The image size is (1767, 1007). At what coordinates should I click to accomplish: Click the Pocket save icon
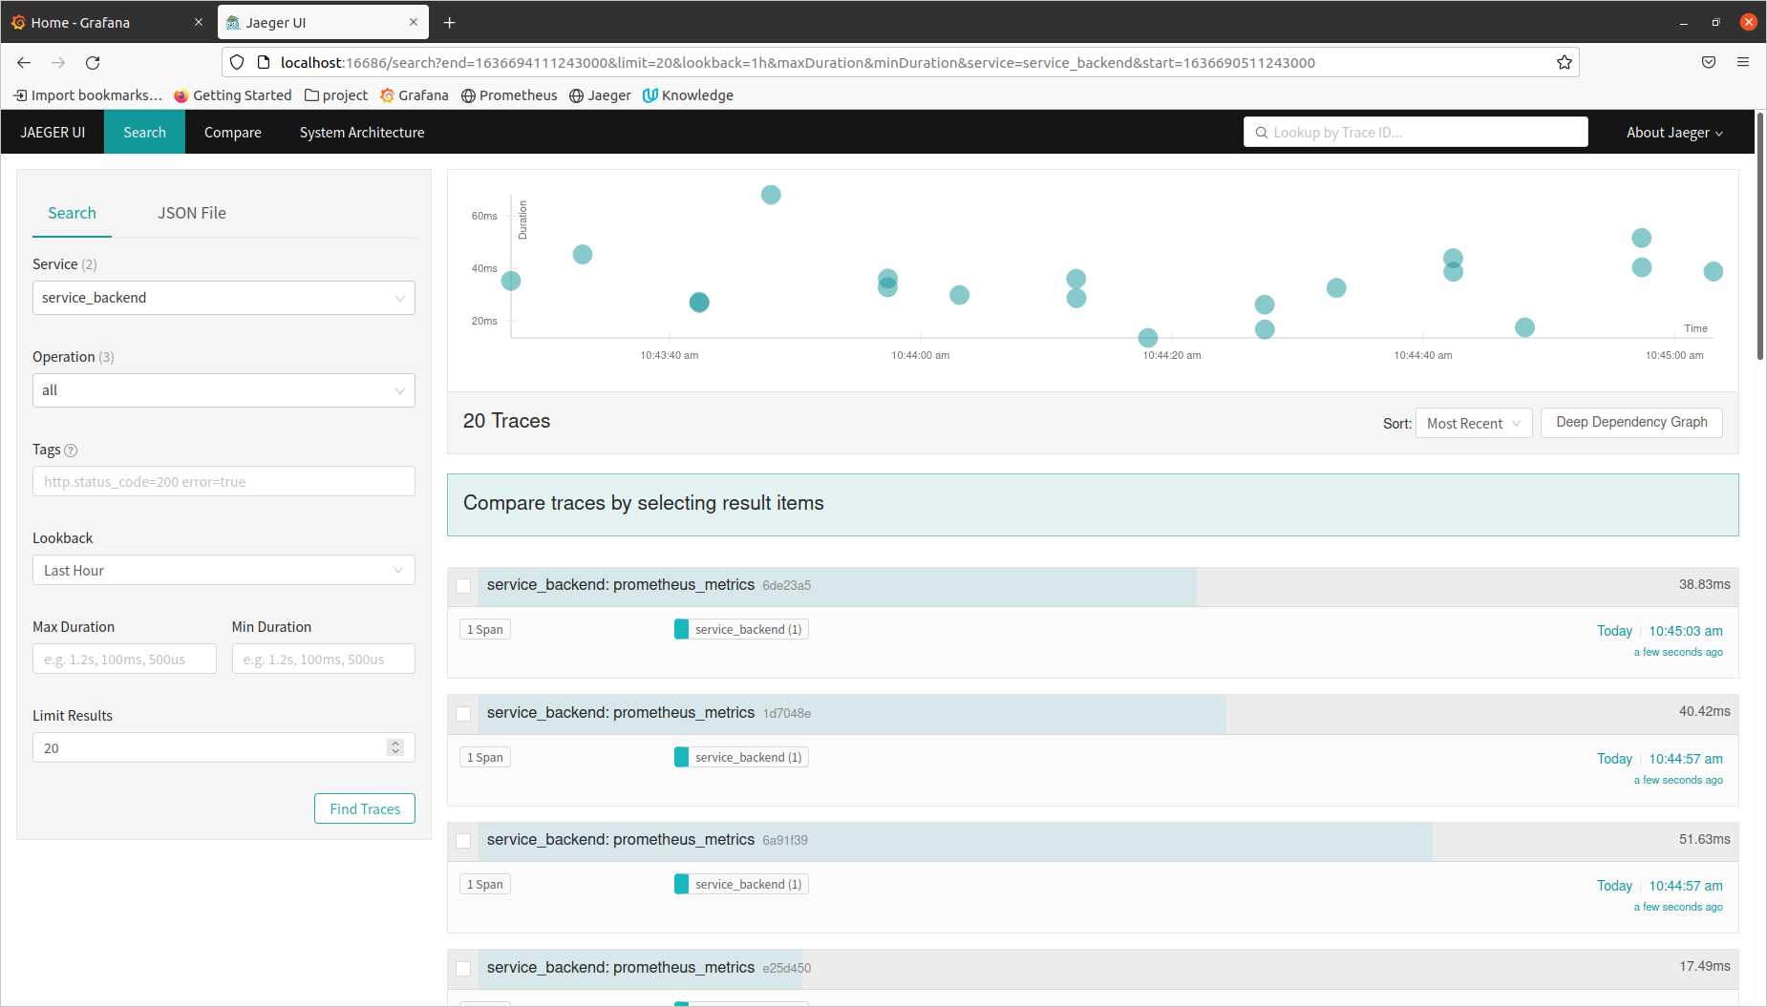tap(1709, 62)
